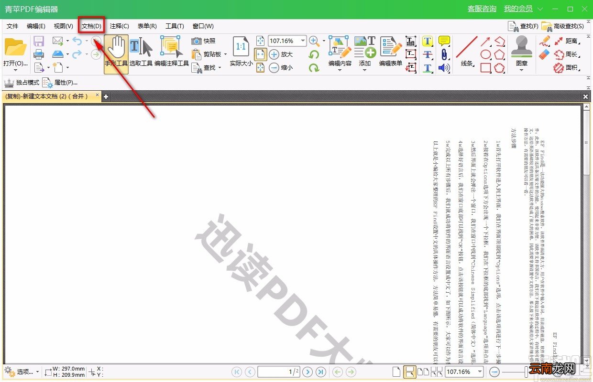Click the email envelope icon
The width and height of the screenshot is (593, 382).
tap(58, 41)
